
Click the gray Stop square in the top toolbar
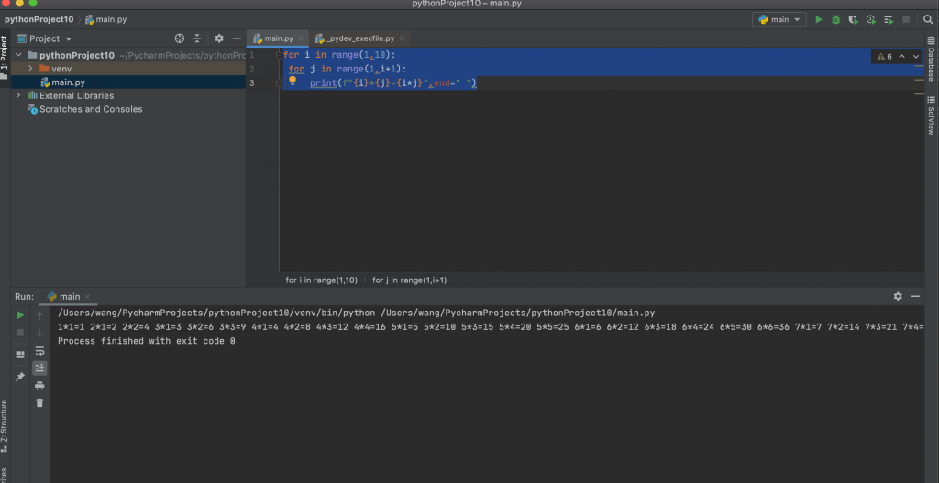906,20
